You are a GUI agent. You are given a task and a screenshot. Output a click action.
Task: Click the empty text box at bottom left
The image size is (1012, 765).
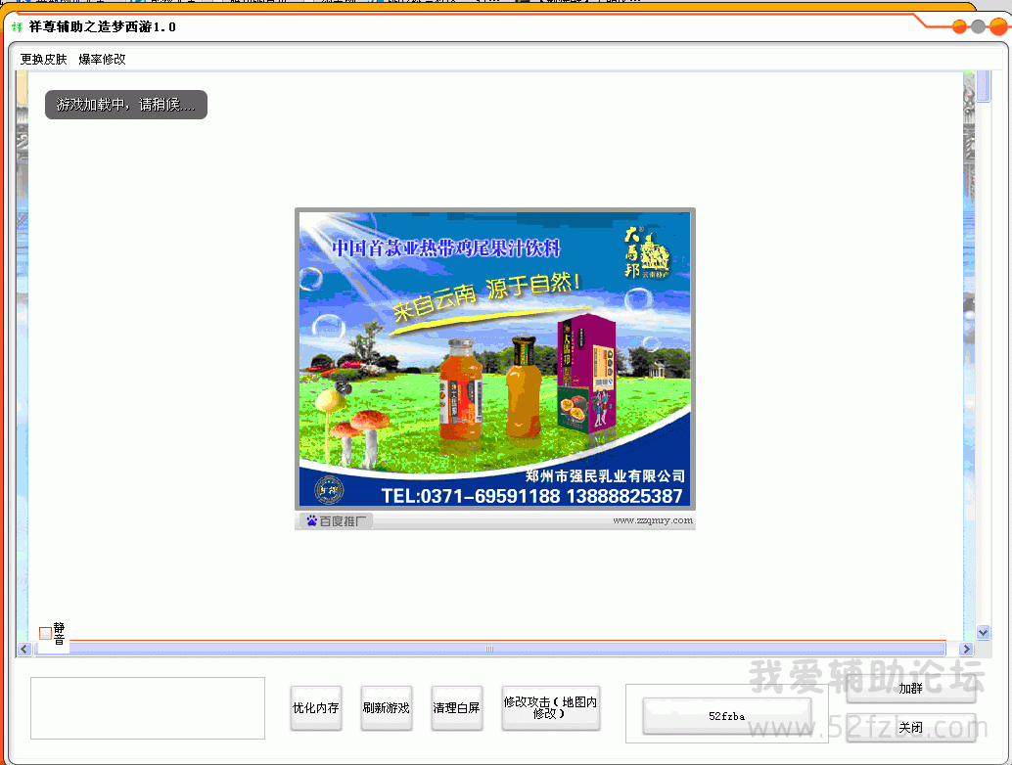(x=148, y=707)
